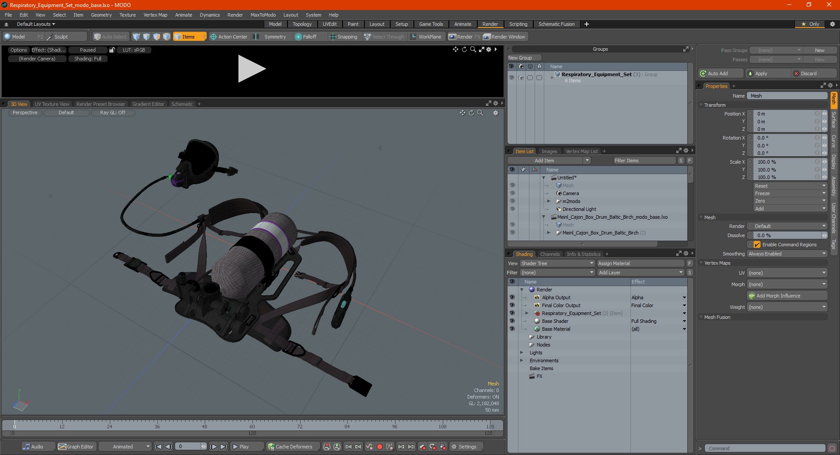840x455 pixels.
Task: Expand the Lights node in the Shader Tree
Action: pyautogui.click(x=521, y=353)
